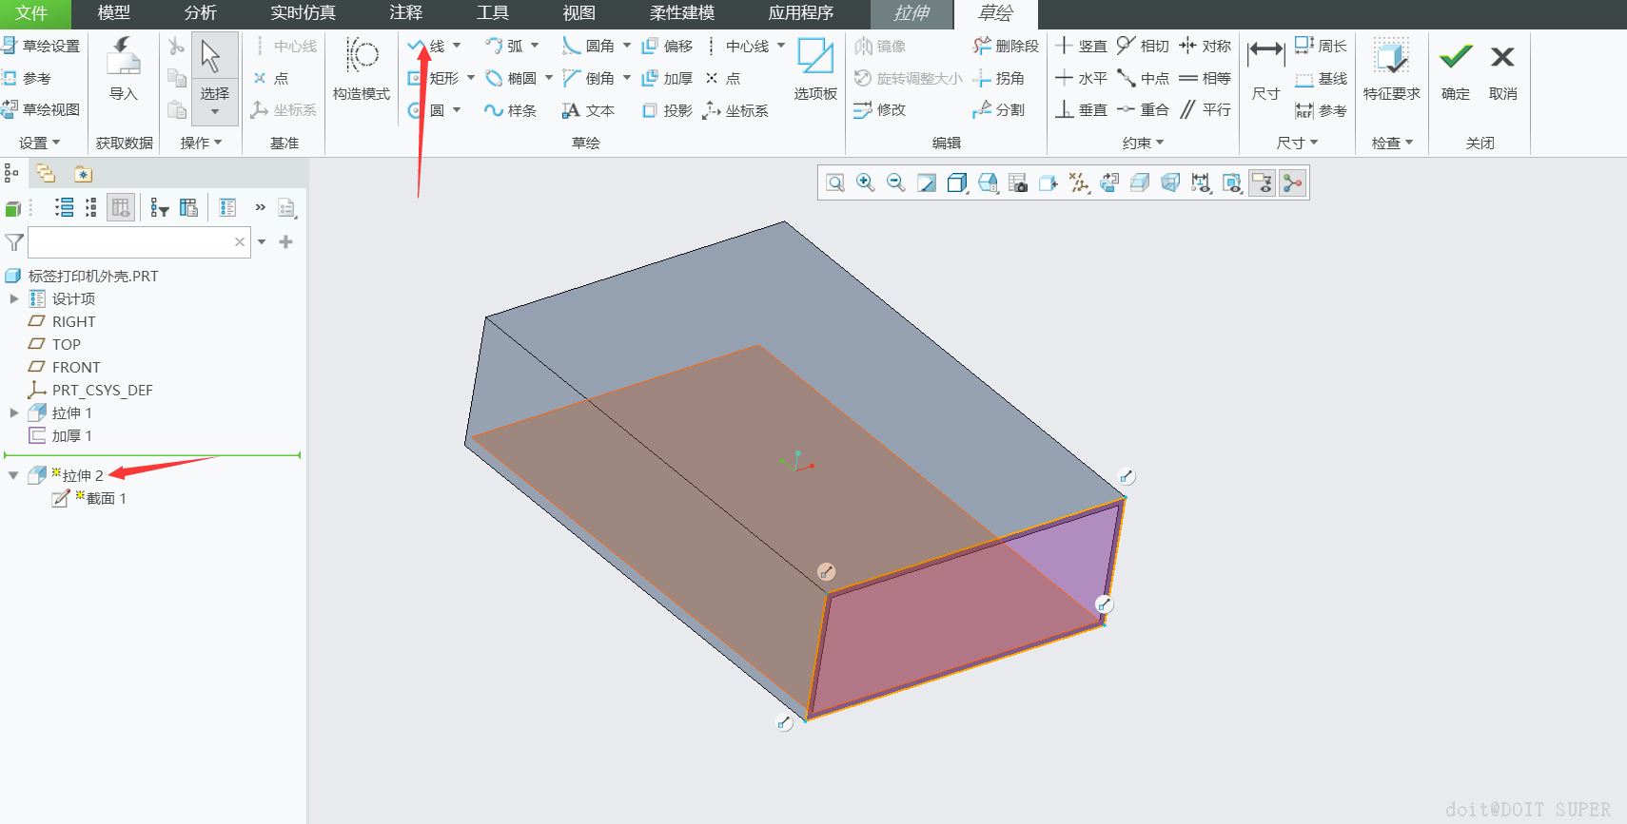Image resolution: width=1627 pixels, height=824 pixels.
Task: Click the 特征要求 button
Action: pyautogui.click(x=1391, y=68)
